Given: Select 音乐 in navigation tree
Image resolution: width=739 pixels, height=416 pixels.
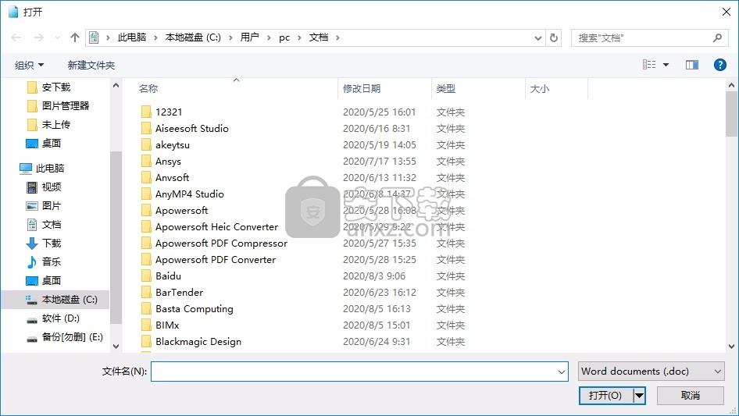Looking at the screenshot, I should pos(51,262).
